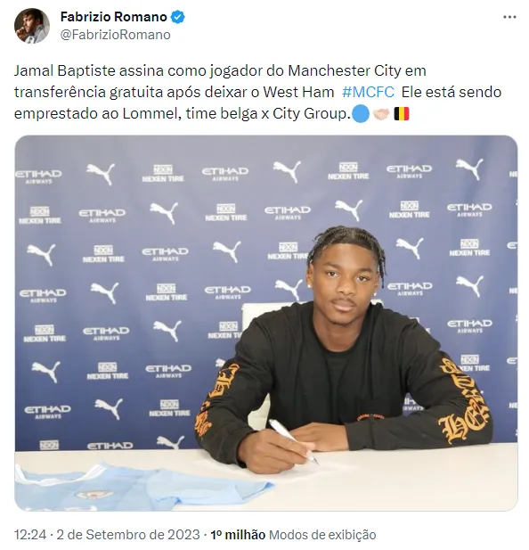Viewport: 529px width, 550px height.
Task: Open the @FabrizioRomano handle link
Action: pos(115,35)
